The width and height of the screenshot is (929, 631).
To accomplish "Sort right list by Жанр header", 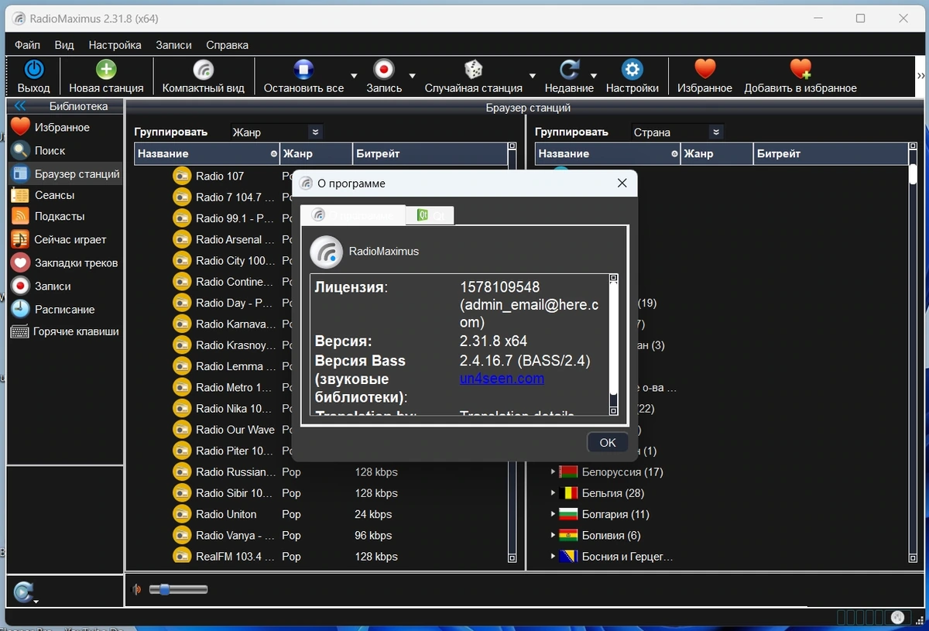I will click(717, 153).
